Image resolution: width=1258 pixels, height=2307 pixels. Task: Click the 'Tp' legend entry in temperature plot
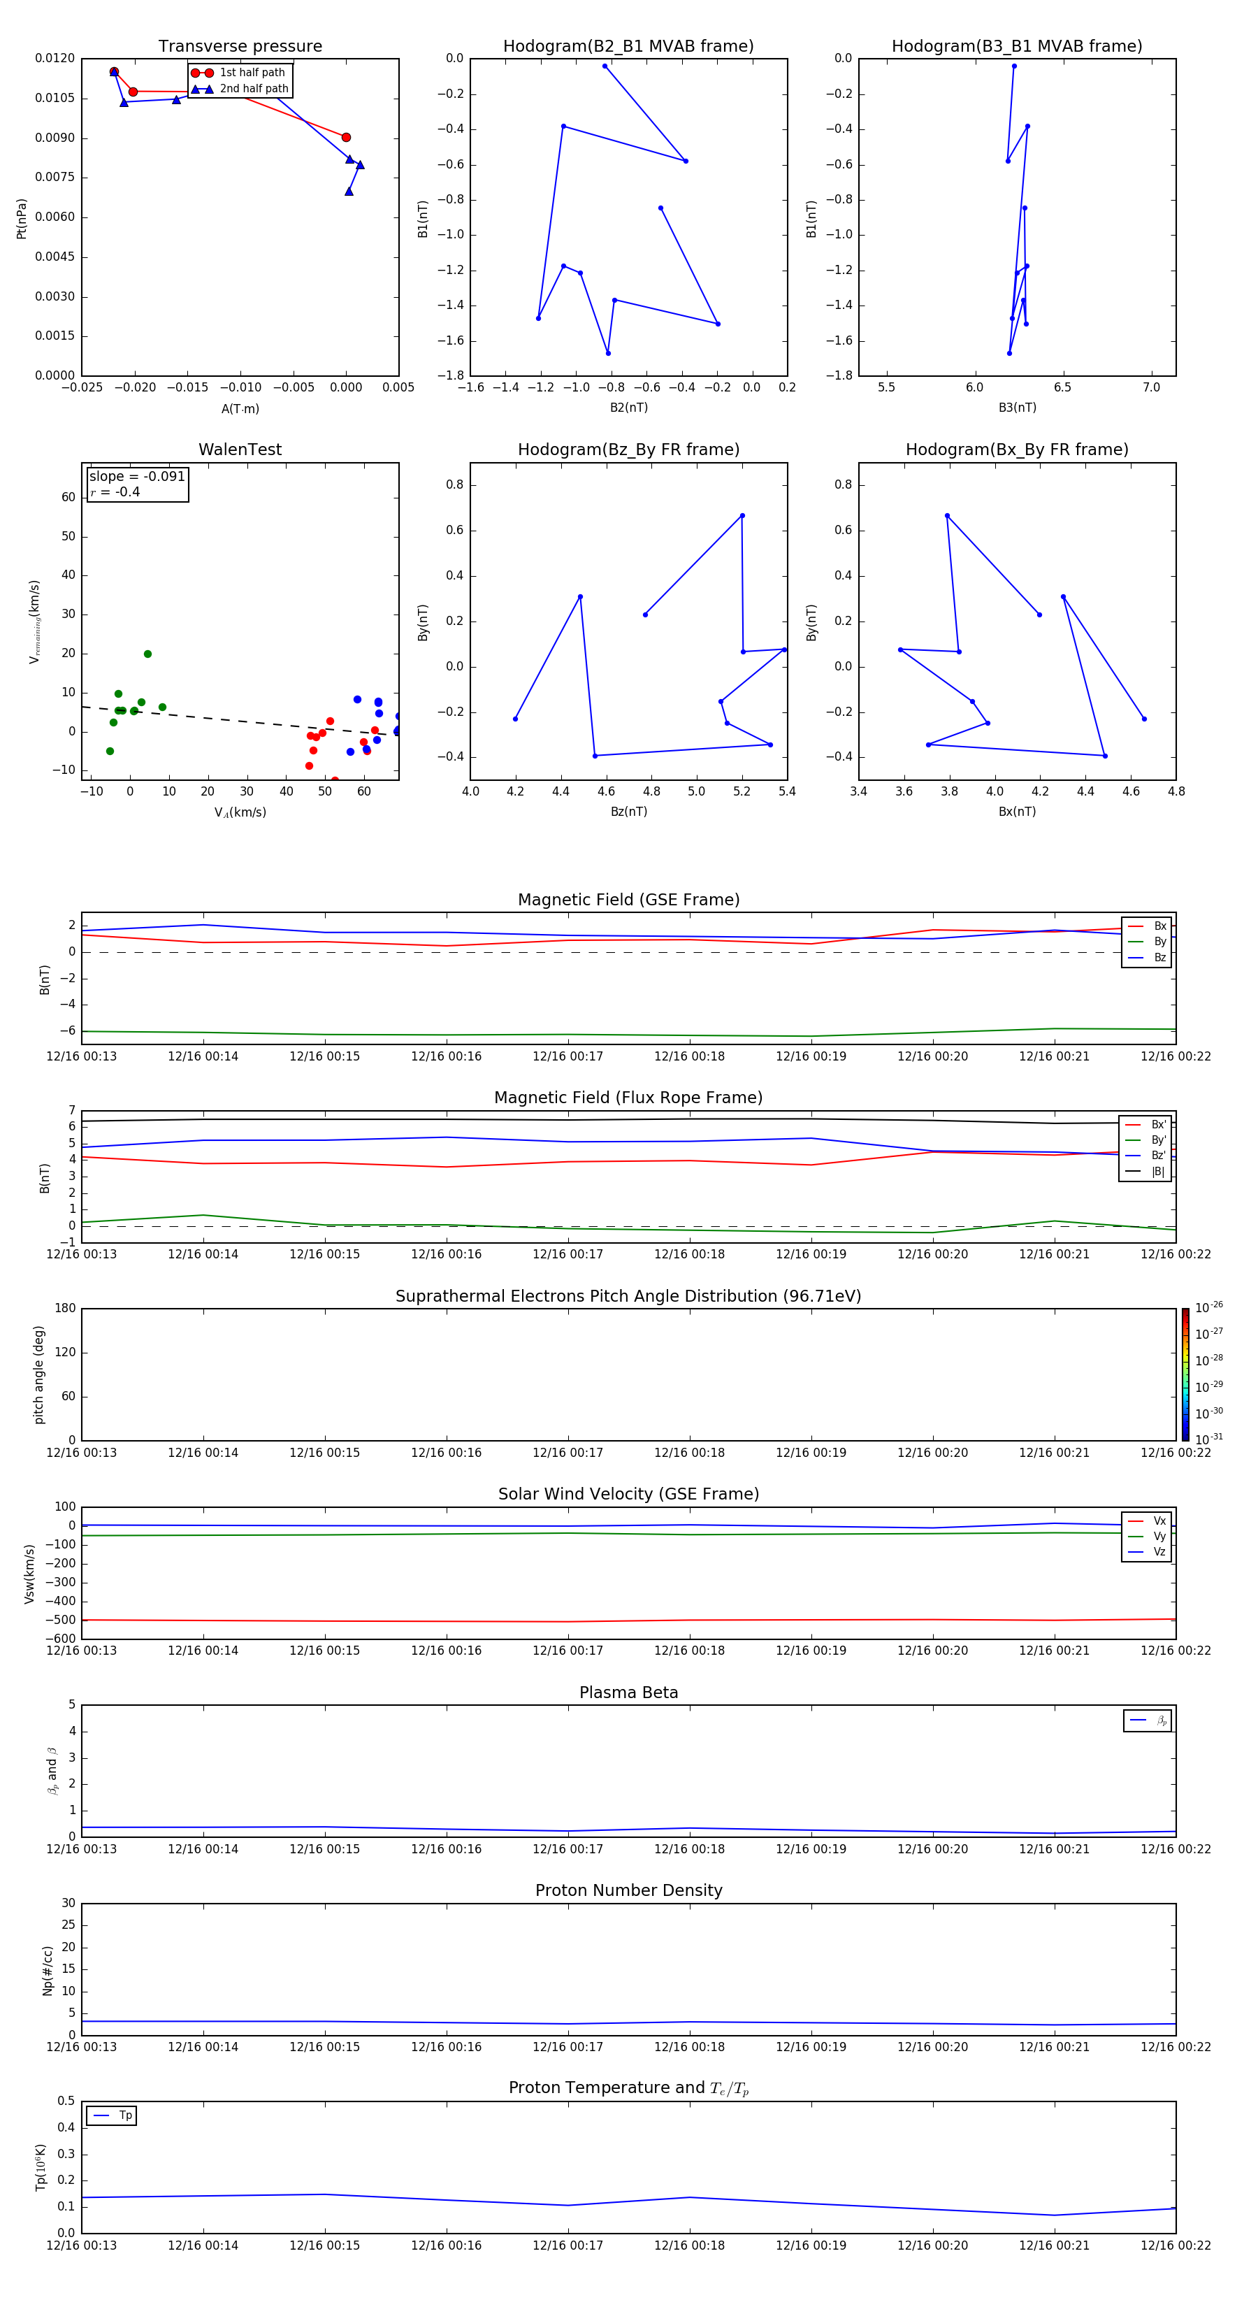click(x=112, y=2116)
